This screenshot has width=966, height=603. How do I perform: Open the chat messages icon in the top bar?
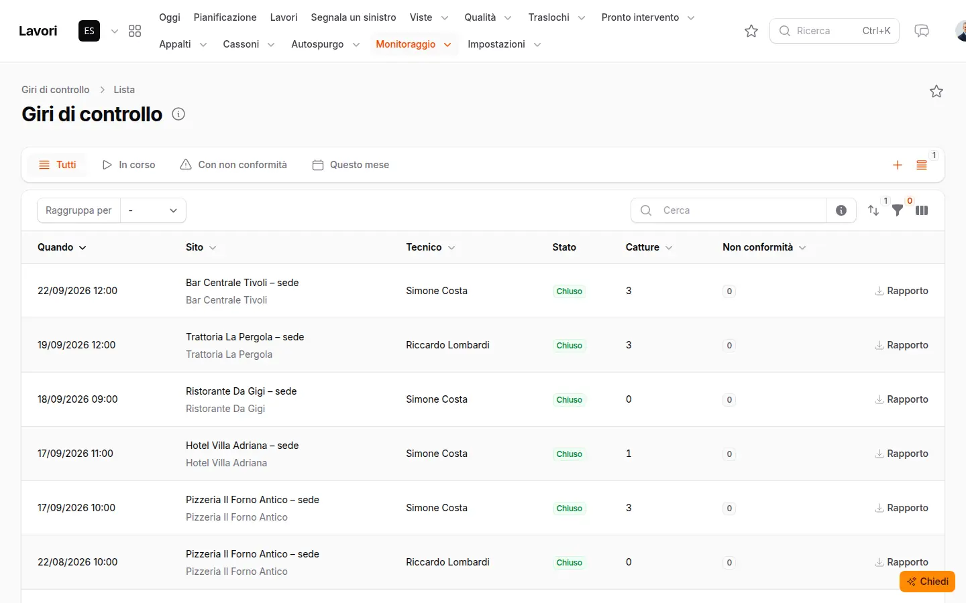pyautogui.click(x=922, y=31)
